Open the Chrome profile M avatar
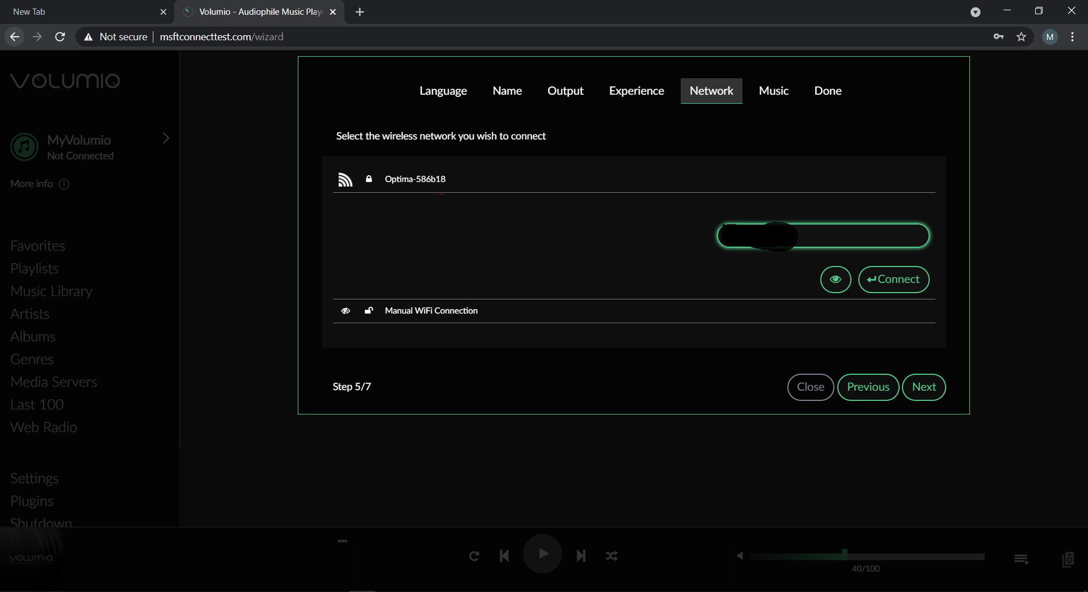Screen dimensions: 1088x592 pos(1050,37)
